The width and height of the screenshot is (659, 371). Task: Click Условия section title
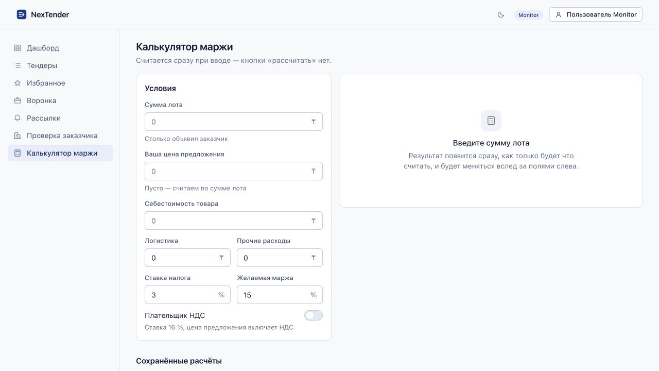tap(160, 88)
